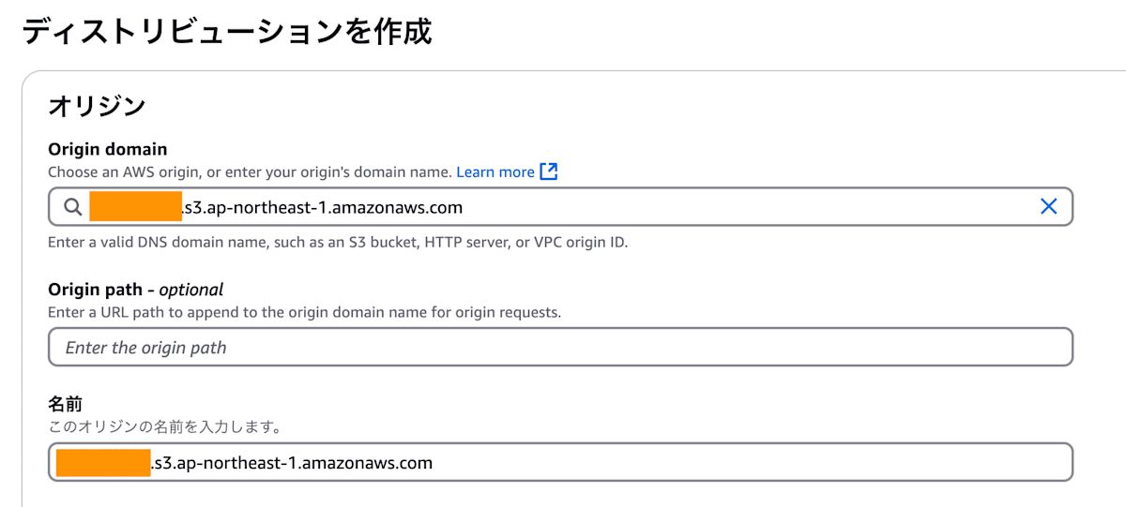Click the Origin domain label
1126x507 pixels.
click(108, 149)
